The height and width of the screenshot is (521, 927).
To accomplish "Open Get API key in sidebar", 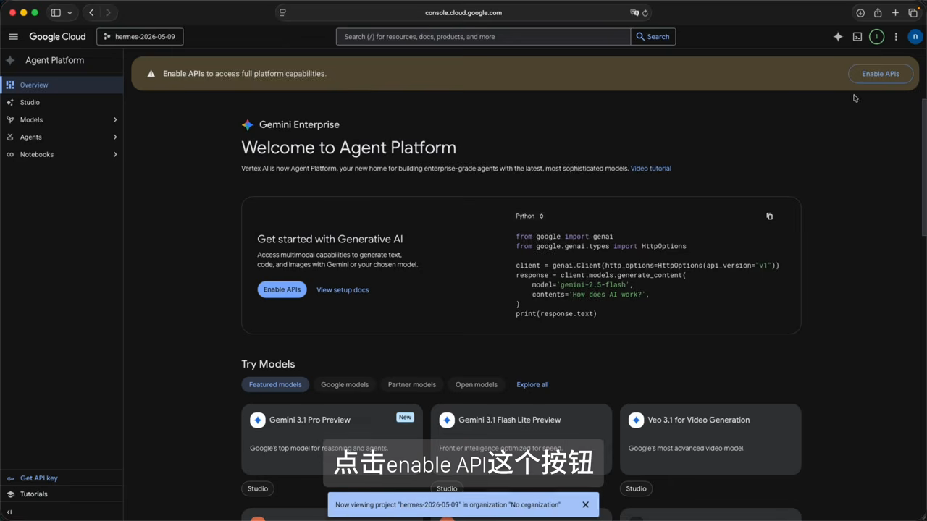I will (x=62, y=478).
